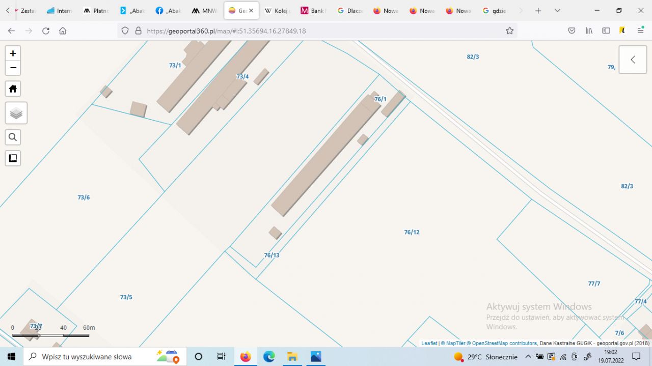Screen dimensions: 652x366
Task: Show hidden system tray icons
Action: (x=528, y=357)
